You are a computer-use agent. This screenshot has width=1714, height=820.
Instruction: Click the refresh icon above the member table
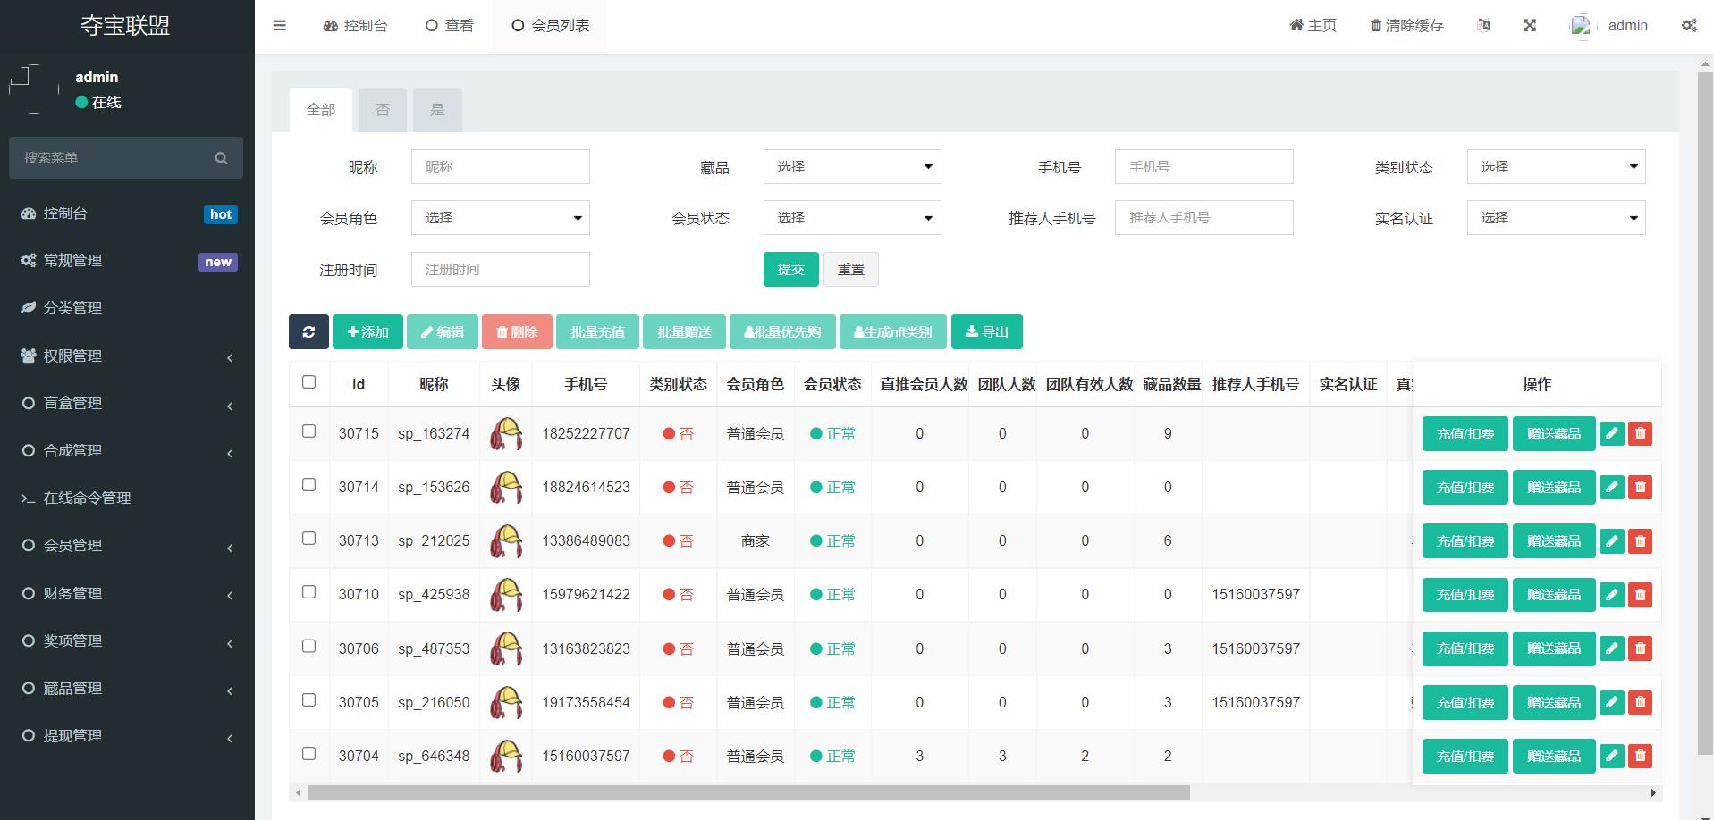(308, 331)
